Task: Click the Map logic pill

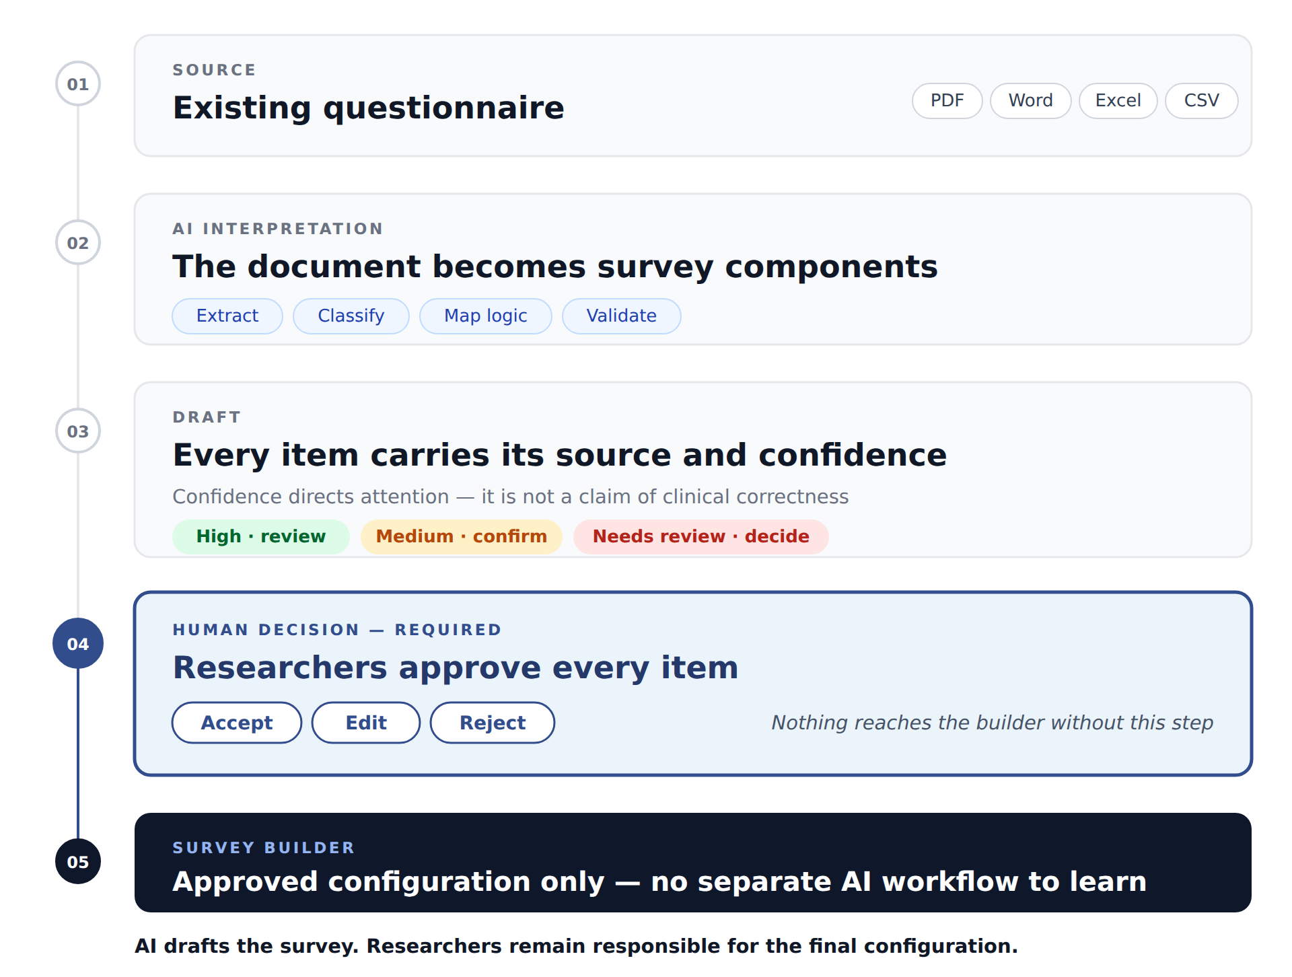Action: pyautogui.click(x=486, y=316)
